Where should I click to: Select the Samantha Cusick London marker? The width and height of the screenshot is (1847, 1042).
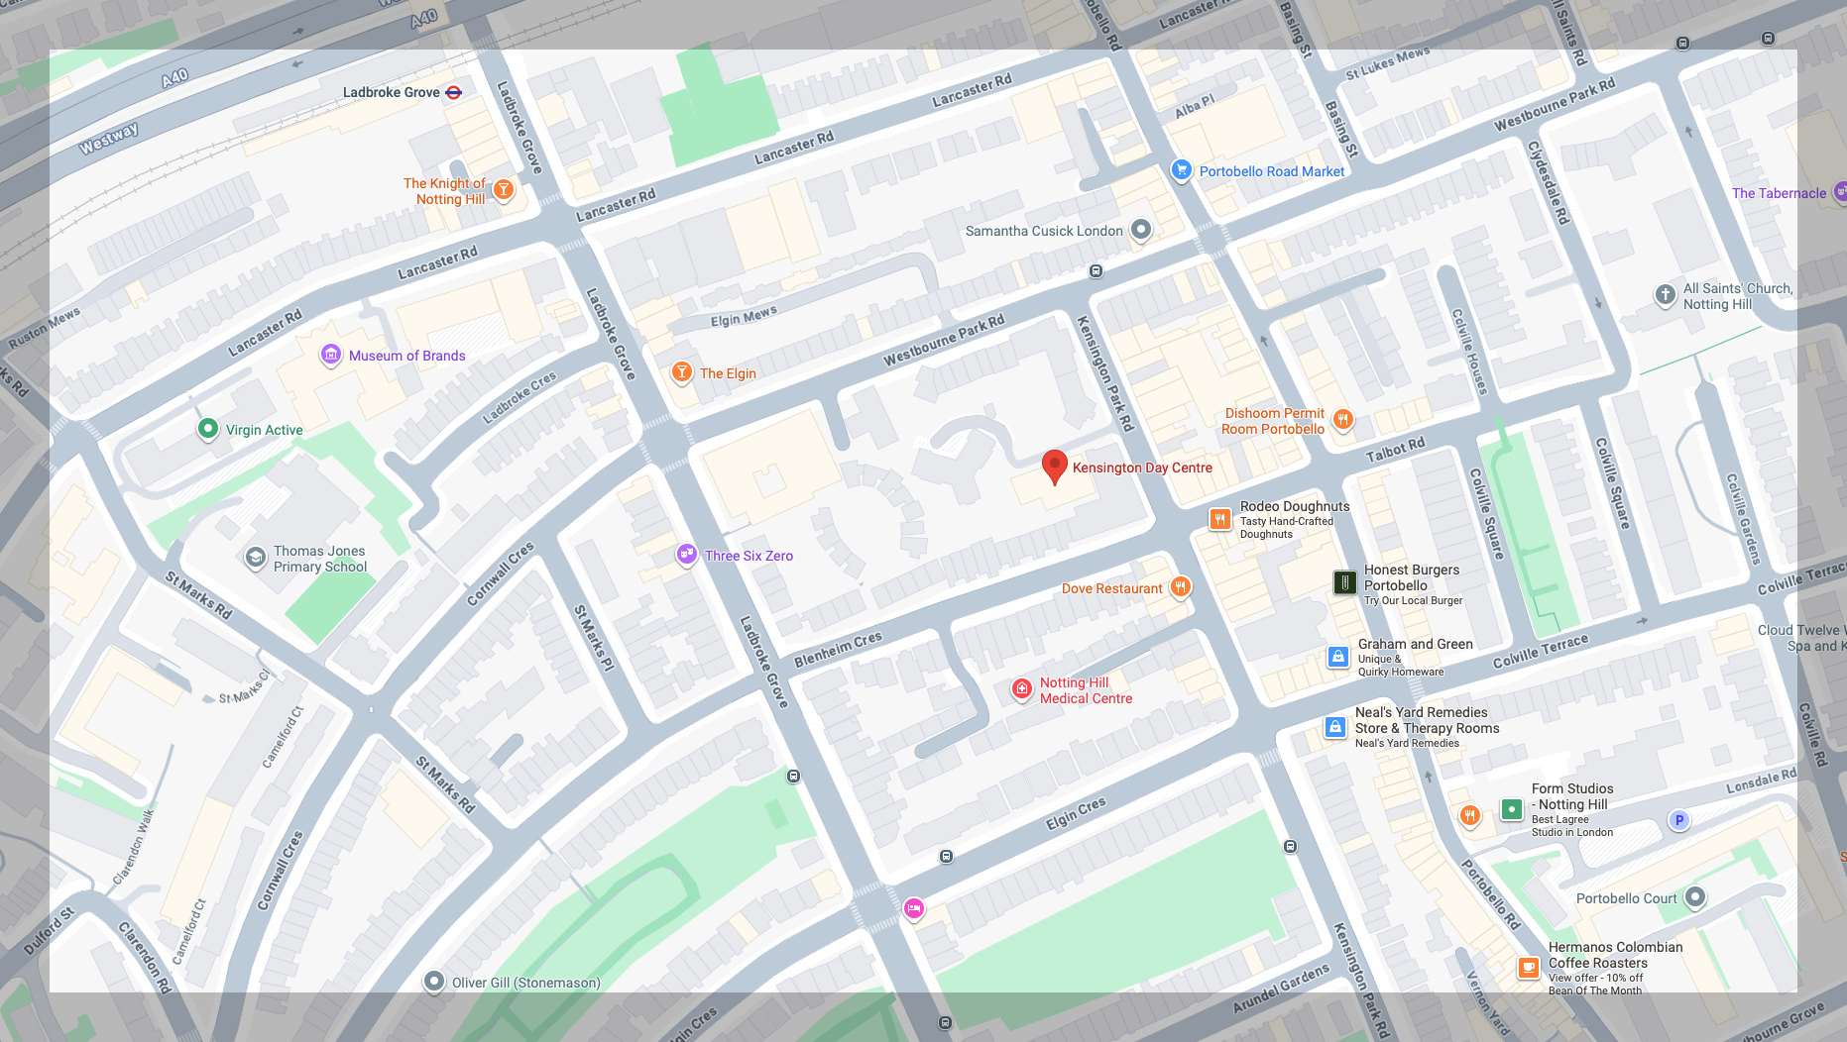coord(1141,230)
